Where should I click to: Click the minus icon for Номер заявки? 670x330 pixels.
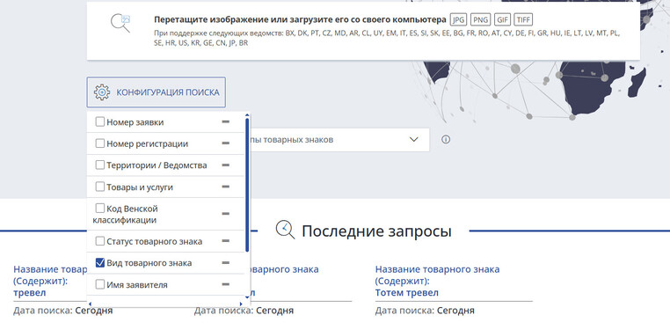tap(226, 121)
